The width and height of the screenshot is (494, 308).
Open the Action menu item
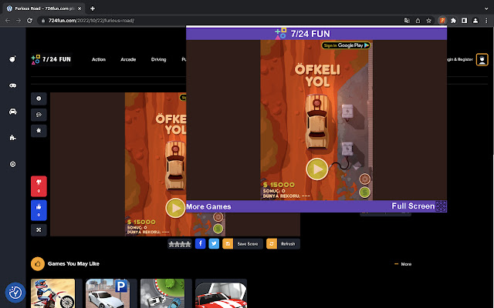click(x=99, y=59)
